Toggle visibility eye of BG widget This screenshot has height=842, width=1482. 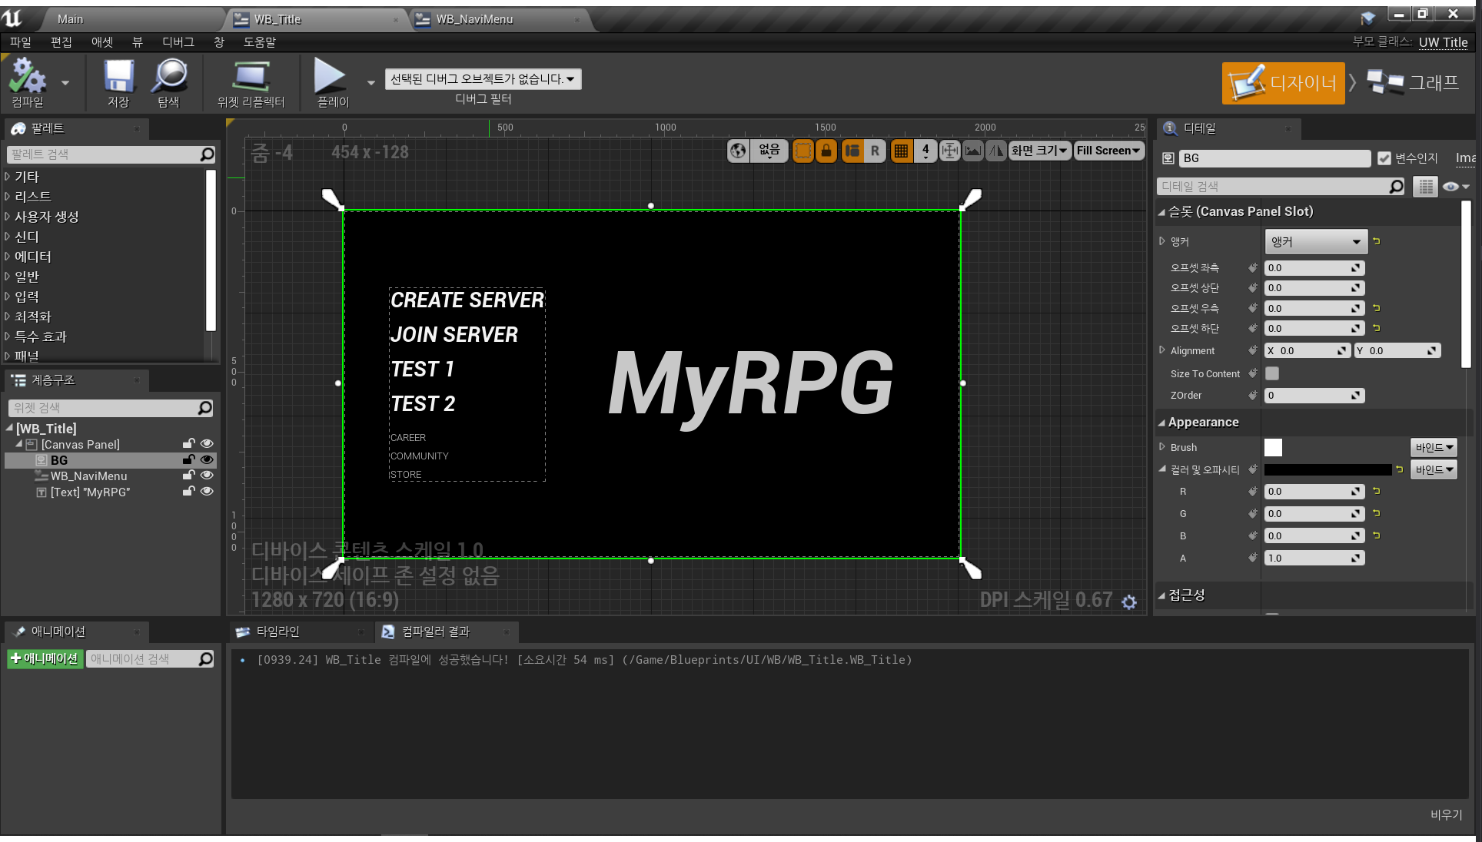click(x=207, y=460)
